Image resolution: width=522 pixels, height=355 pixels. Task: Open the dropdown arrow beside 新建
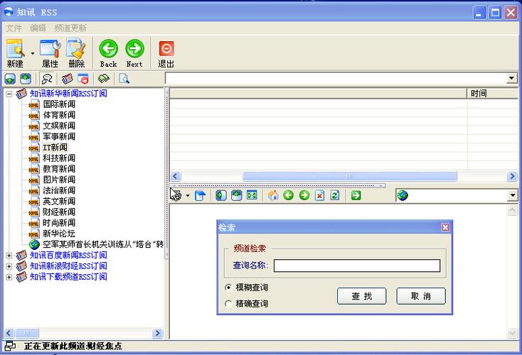pos(33,53)
